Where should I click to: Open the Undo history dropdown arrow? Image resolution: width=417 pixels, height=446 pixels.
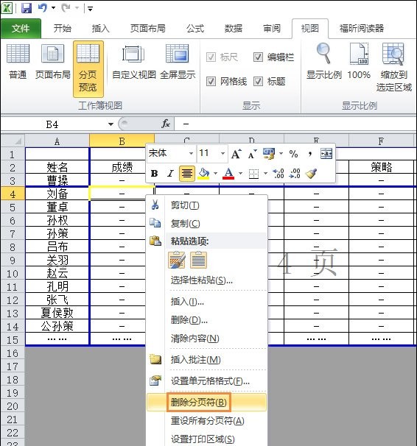53,8
